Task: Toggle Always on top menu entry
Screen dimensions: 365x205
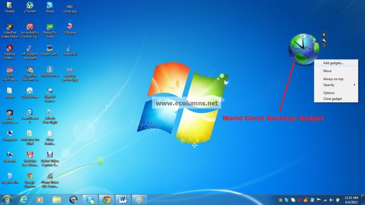Action: [x=336, y=79]
